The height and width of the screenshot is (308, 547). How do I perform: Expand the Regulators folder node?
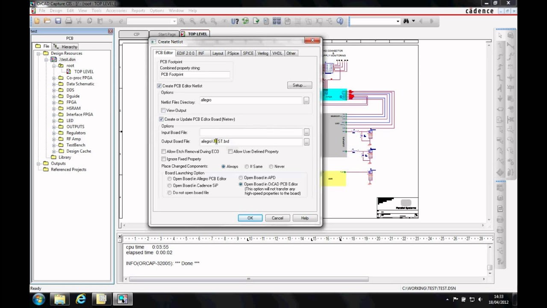coord(54,133)
